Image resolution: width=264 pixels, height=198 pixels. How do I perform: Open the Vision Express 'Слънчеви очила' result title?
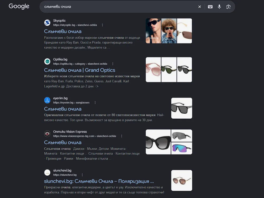point(63,142)
